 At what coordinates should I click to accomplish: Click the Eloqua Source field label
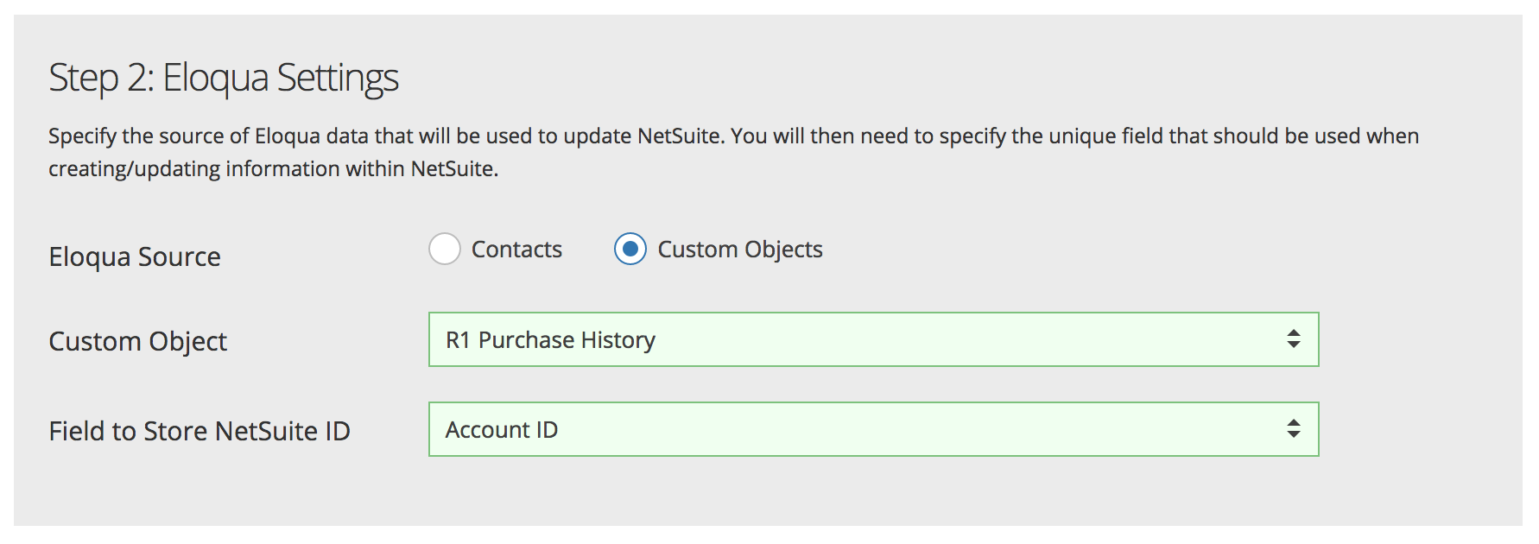point(135,256)
